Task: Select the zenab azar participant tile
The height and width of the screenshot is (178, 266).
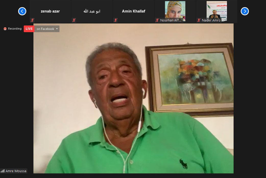Action: 50,11
